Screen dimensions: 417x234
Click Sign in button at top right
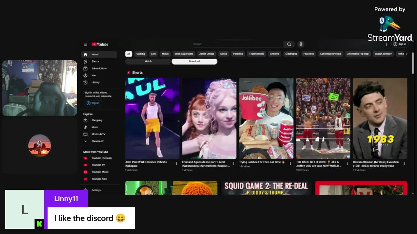(400, 44)
